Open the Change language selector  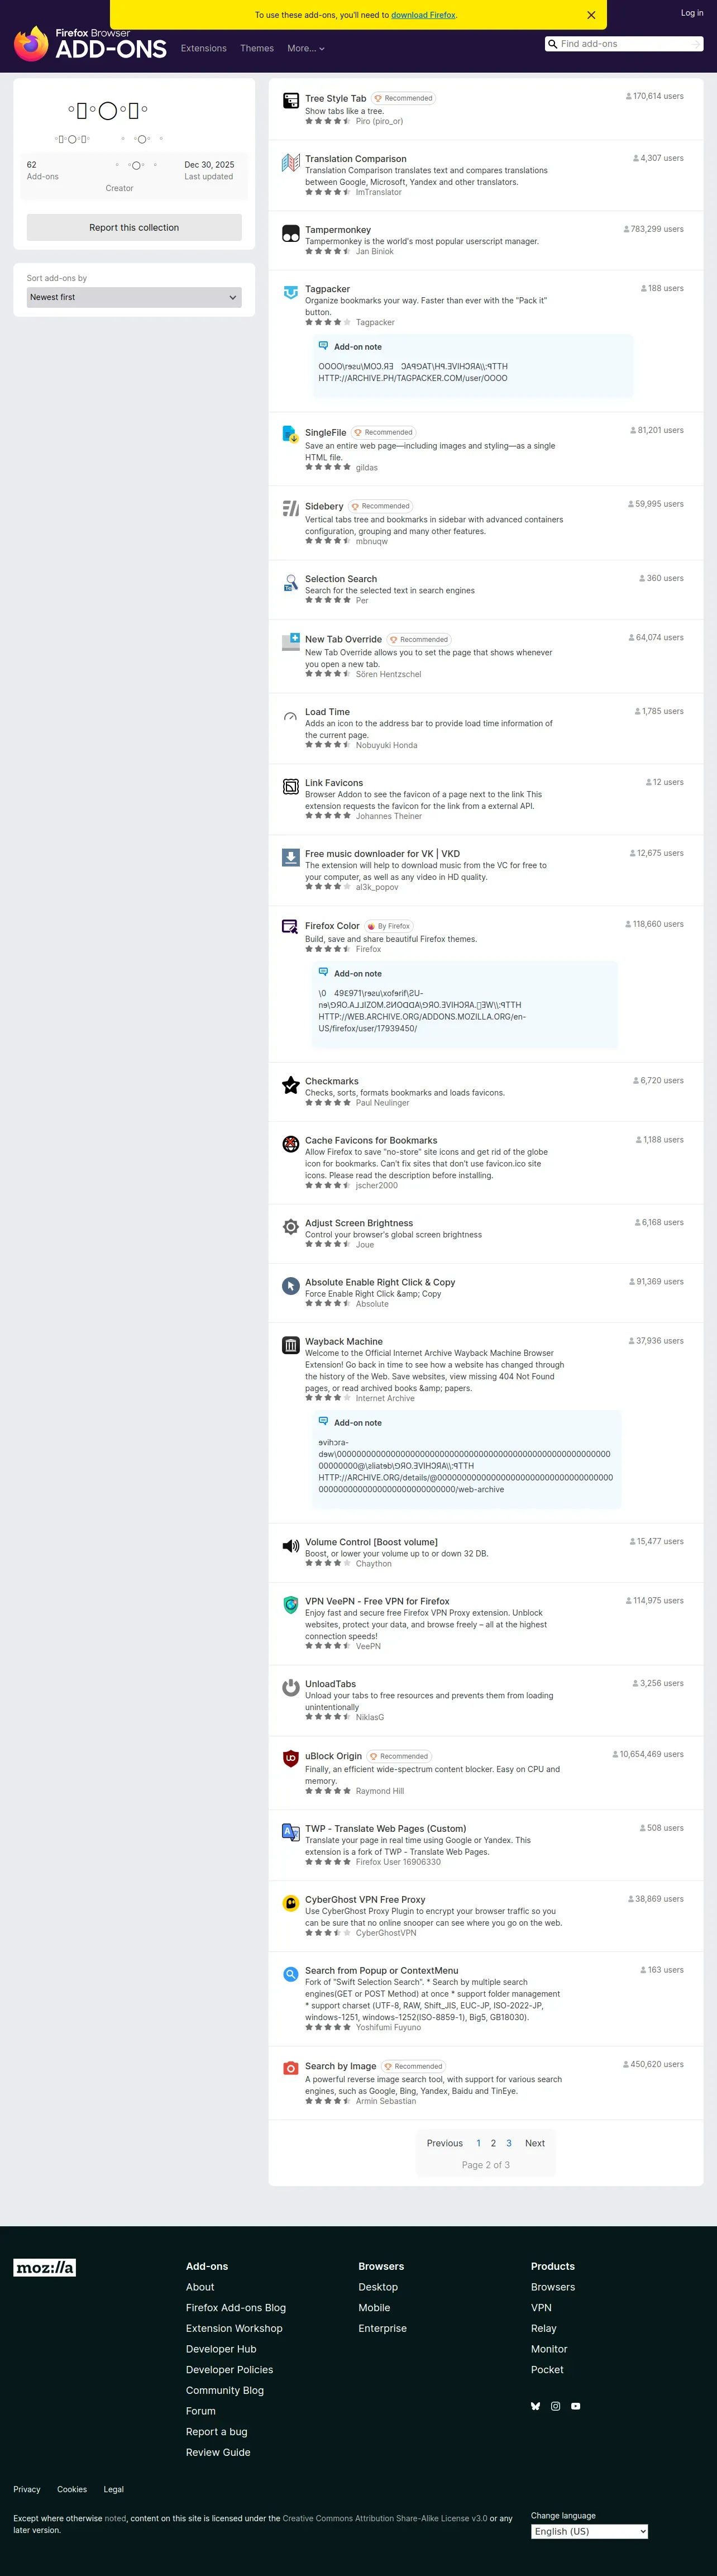click(x=589, y=2531)
